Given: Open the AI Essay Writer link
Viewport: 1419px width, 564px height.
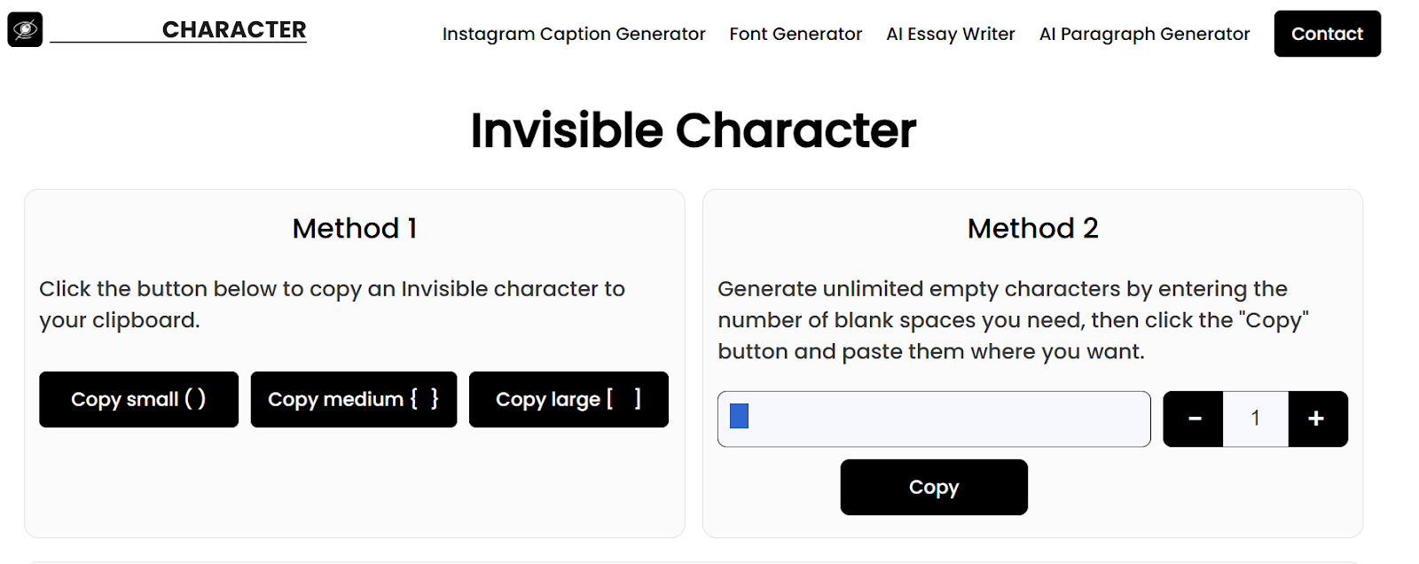Looking at the screenshot, I should pyautogui.click(x=950, y=35).
